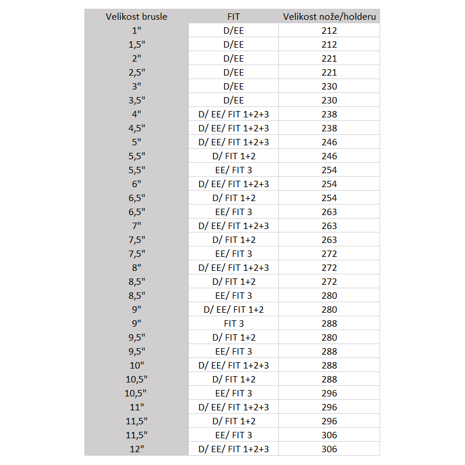Click the 3" skate size cell

(x=137, y=86)
